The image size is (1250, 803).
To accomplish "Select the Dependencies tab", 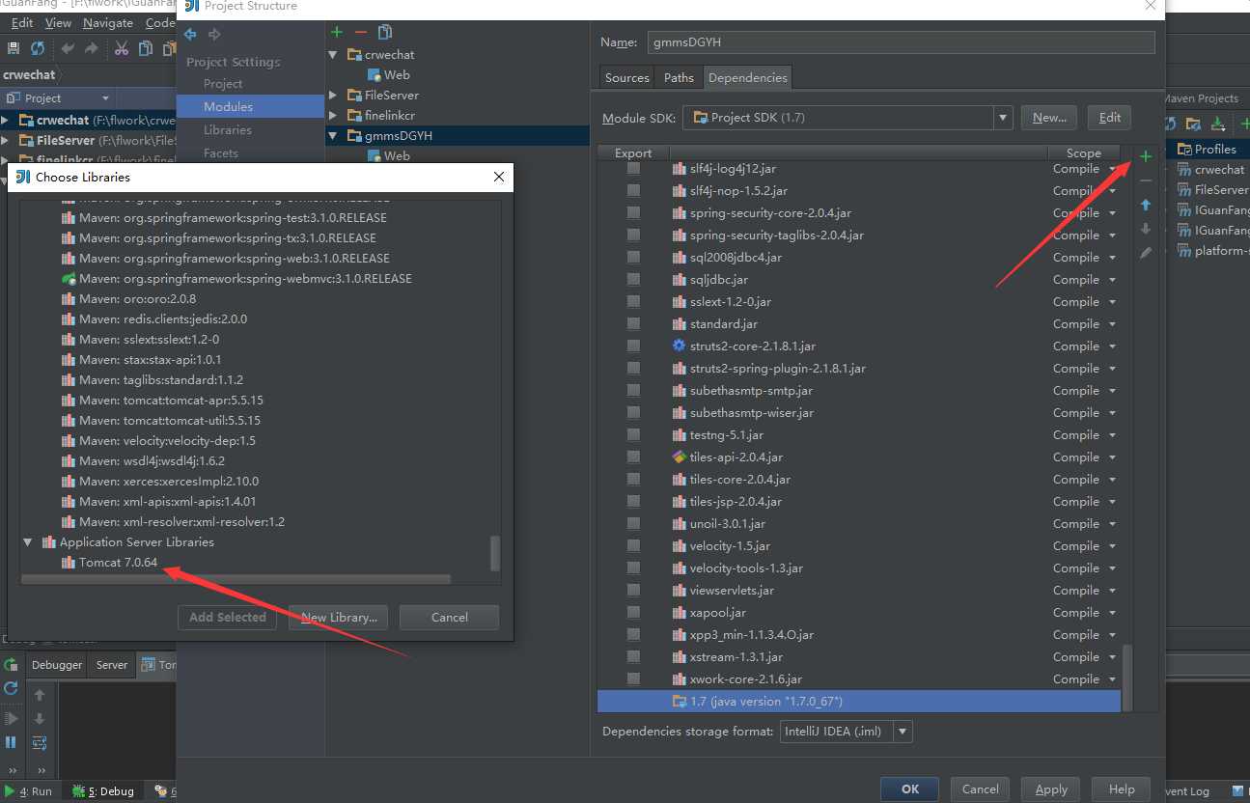I will tap(747, 78).
